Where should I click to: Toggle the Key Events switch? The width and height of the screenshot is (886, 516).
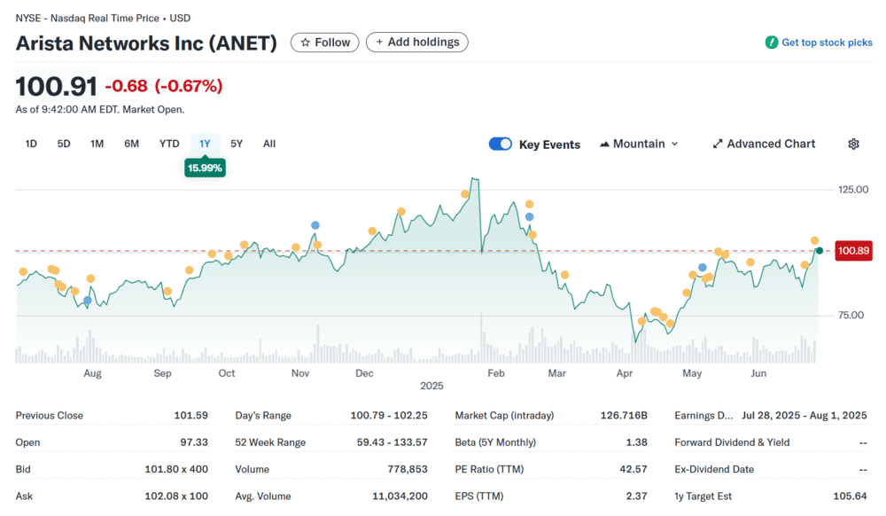tap(500, 145)
